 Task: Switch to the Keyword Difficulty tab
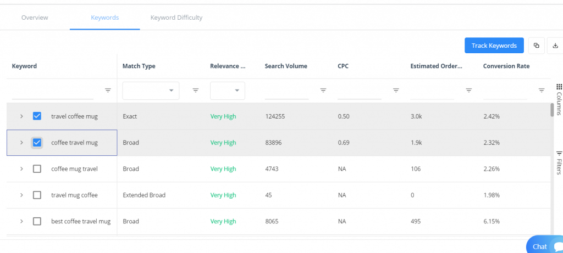(x=176, y=18)
